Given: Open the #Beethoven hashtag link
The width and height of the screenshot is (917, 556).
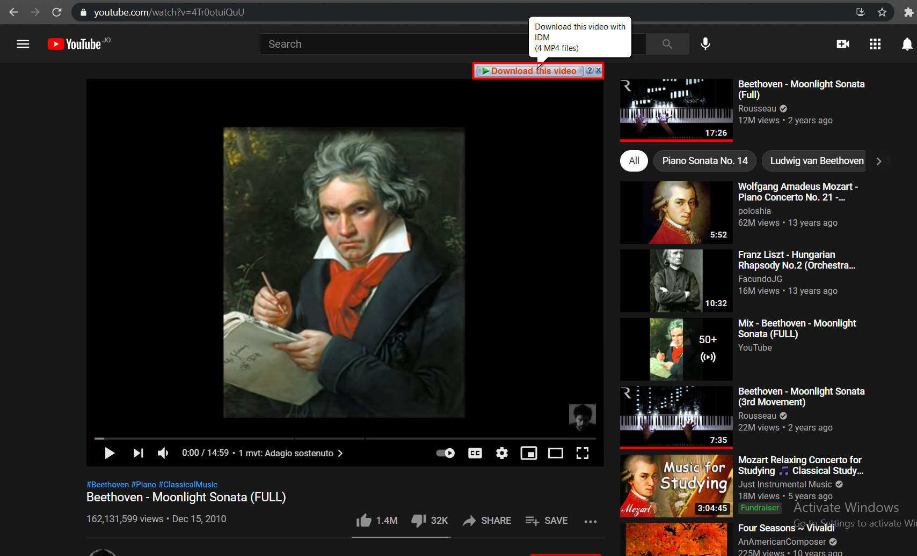Looking at the screenshot, I should (x=107, y=484).
